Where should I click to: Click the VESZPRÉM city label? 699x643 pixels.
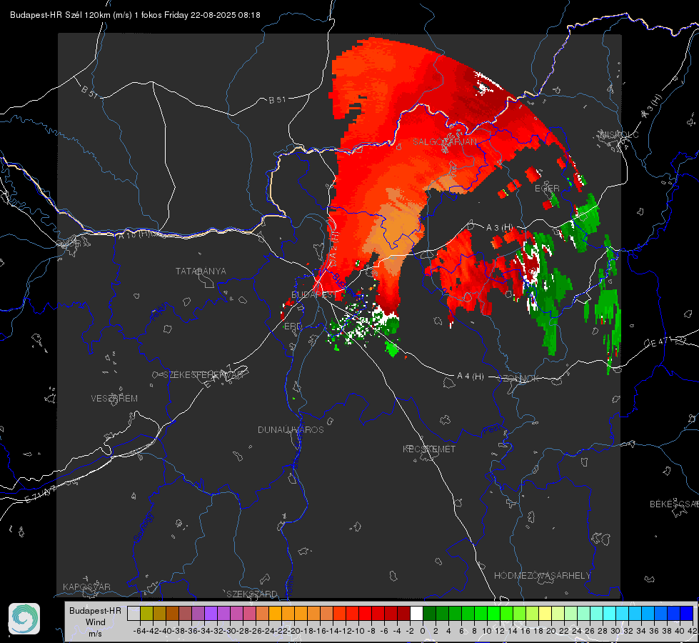click(x=114, y=399)
